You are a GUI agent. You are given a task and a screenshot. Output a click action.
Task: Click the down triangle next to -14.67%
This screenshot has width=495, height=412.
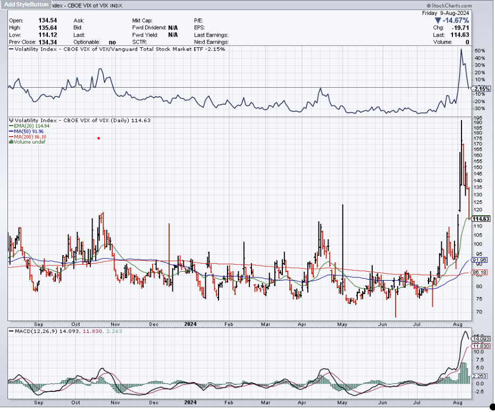pyautogui.click(x=437, y=21)
